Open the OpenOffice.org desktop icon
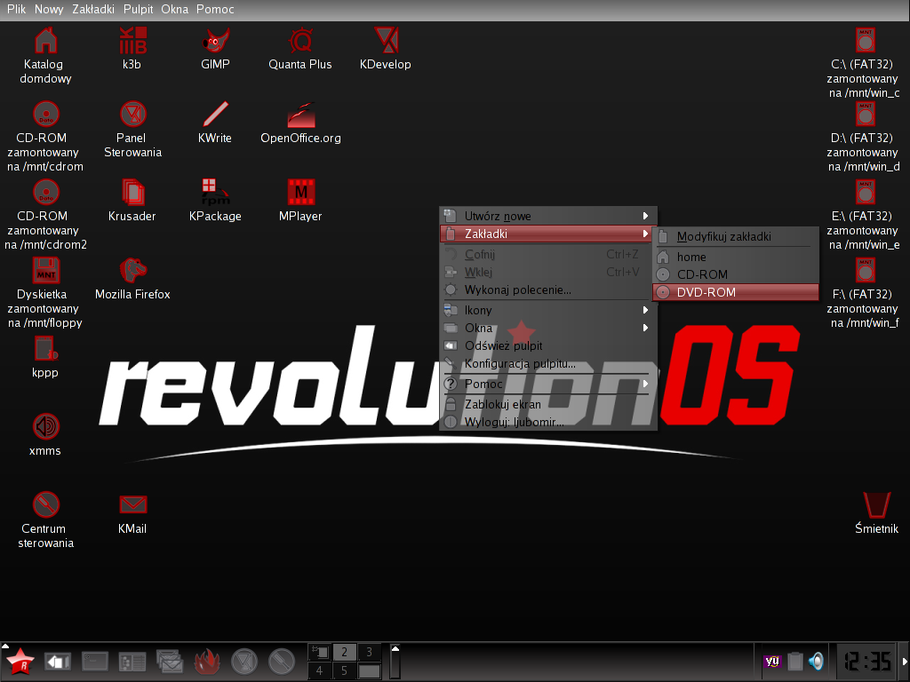 point(300,115)
